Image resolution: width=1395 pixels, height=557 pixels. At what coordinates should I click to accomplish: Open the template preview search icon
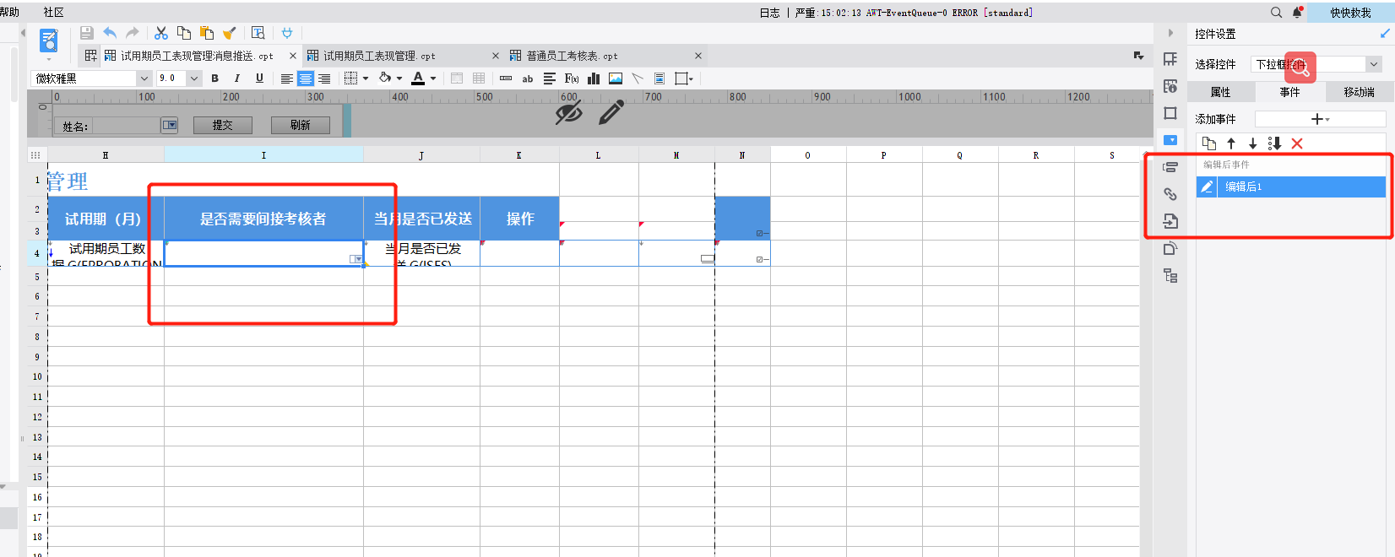(x=258, y=33)
